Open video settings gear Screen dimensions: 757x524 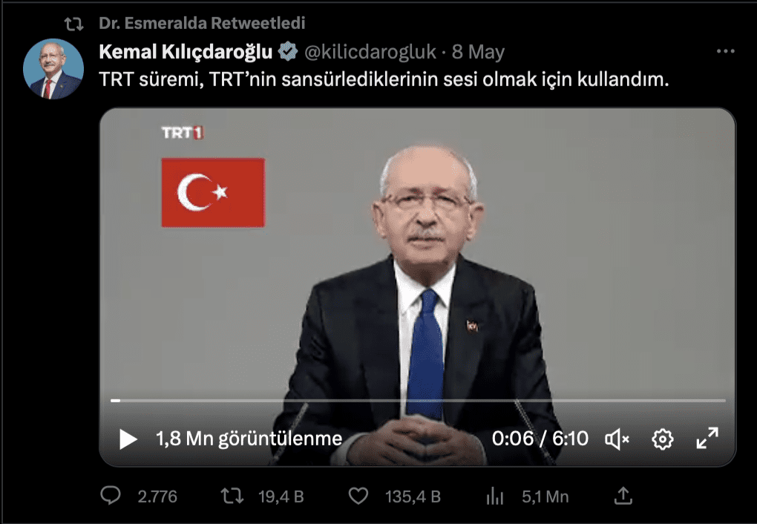pos(662,439)
